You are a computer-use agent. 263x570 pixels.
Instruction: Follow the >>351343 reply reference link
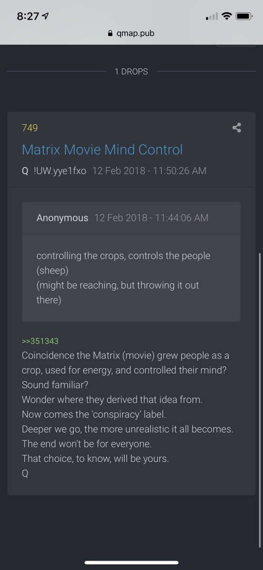[x=40, y=341]
